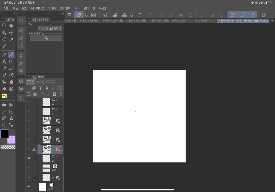Select the Zoom magnifier tool

point(4,26)
